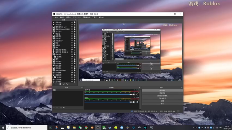Open Google Chrome from the taskbar

[x=86, y=128]
